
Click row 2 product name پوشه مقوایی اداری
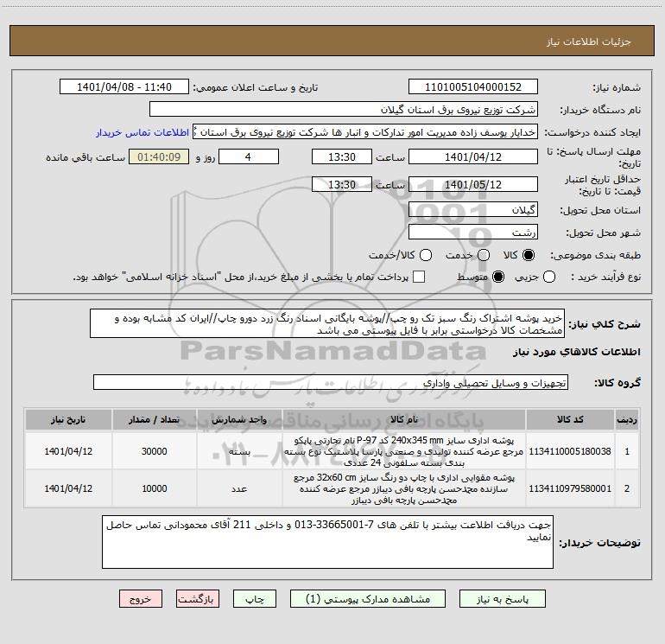[404, 488]
